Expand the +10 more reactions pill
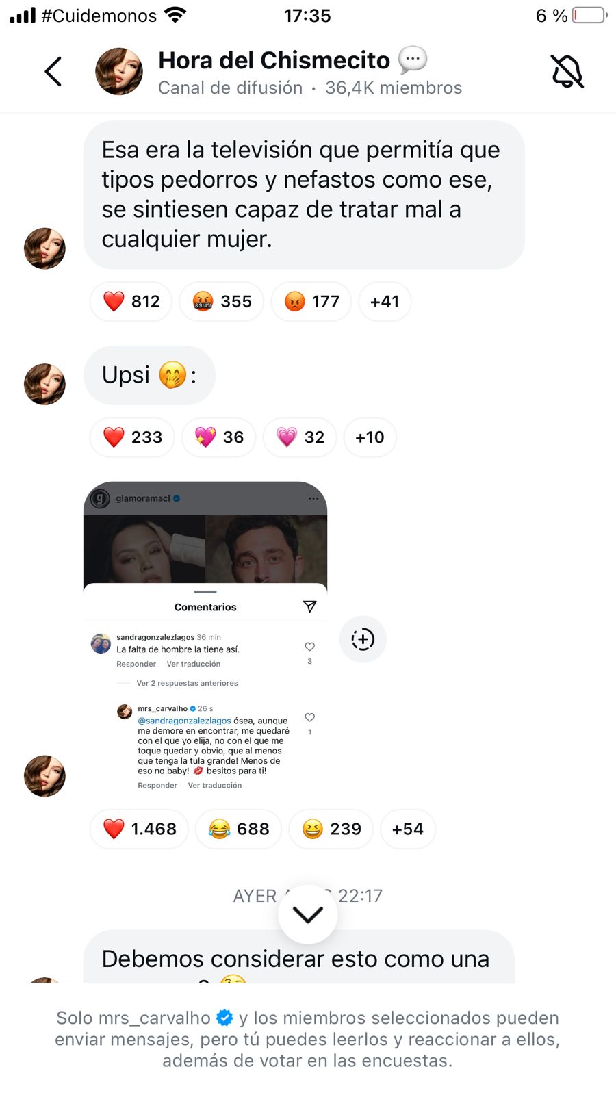The height and width of the screenshot is (1095, 616). click(370, 437)
